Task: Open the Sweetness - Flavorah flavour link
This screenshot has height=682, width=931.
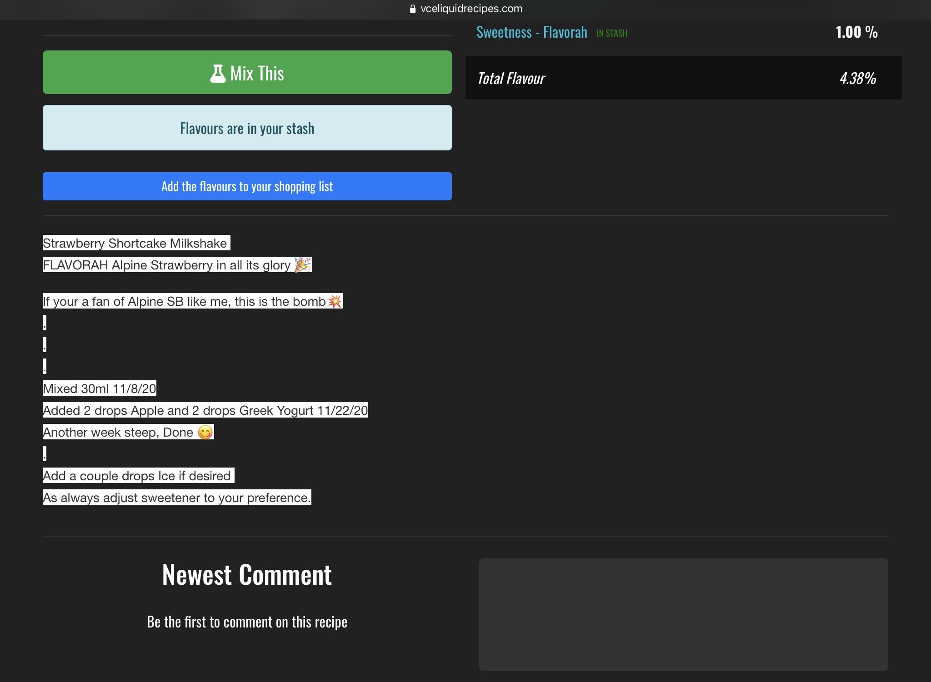Action: [531, 32]
